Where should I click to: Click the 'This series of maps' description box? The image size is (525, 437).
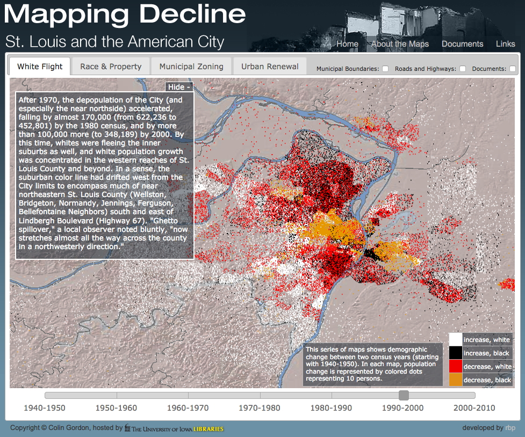point(372,364)
